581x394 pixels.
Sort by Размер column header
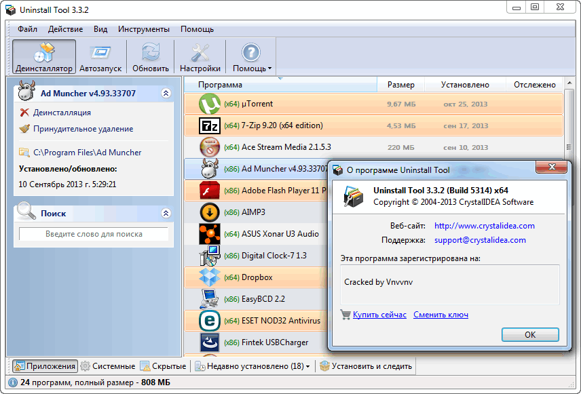click(401, 85)
